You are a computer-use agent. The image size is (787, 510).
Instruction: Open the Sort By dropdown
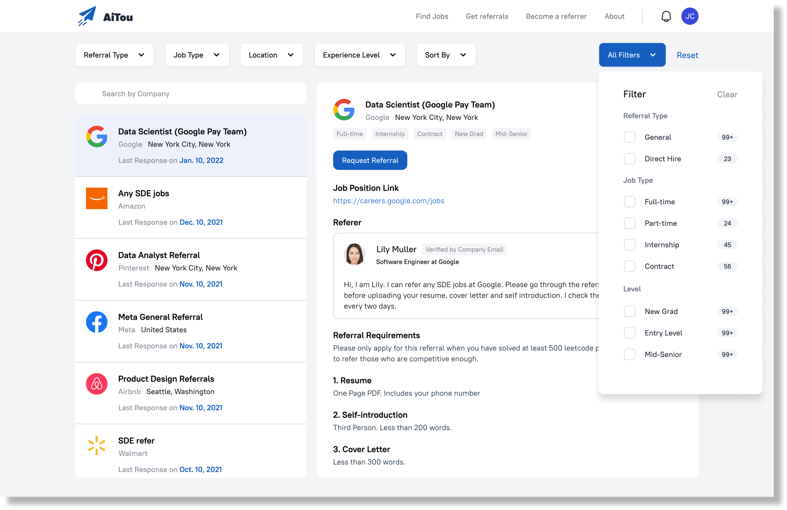click(x=445, y=55)
